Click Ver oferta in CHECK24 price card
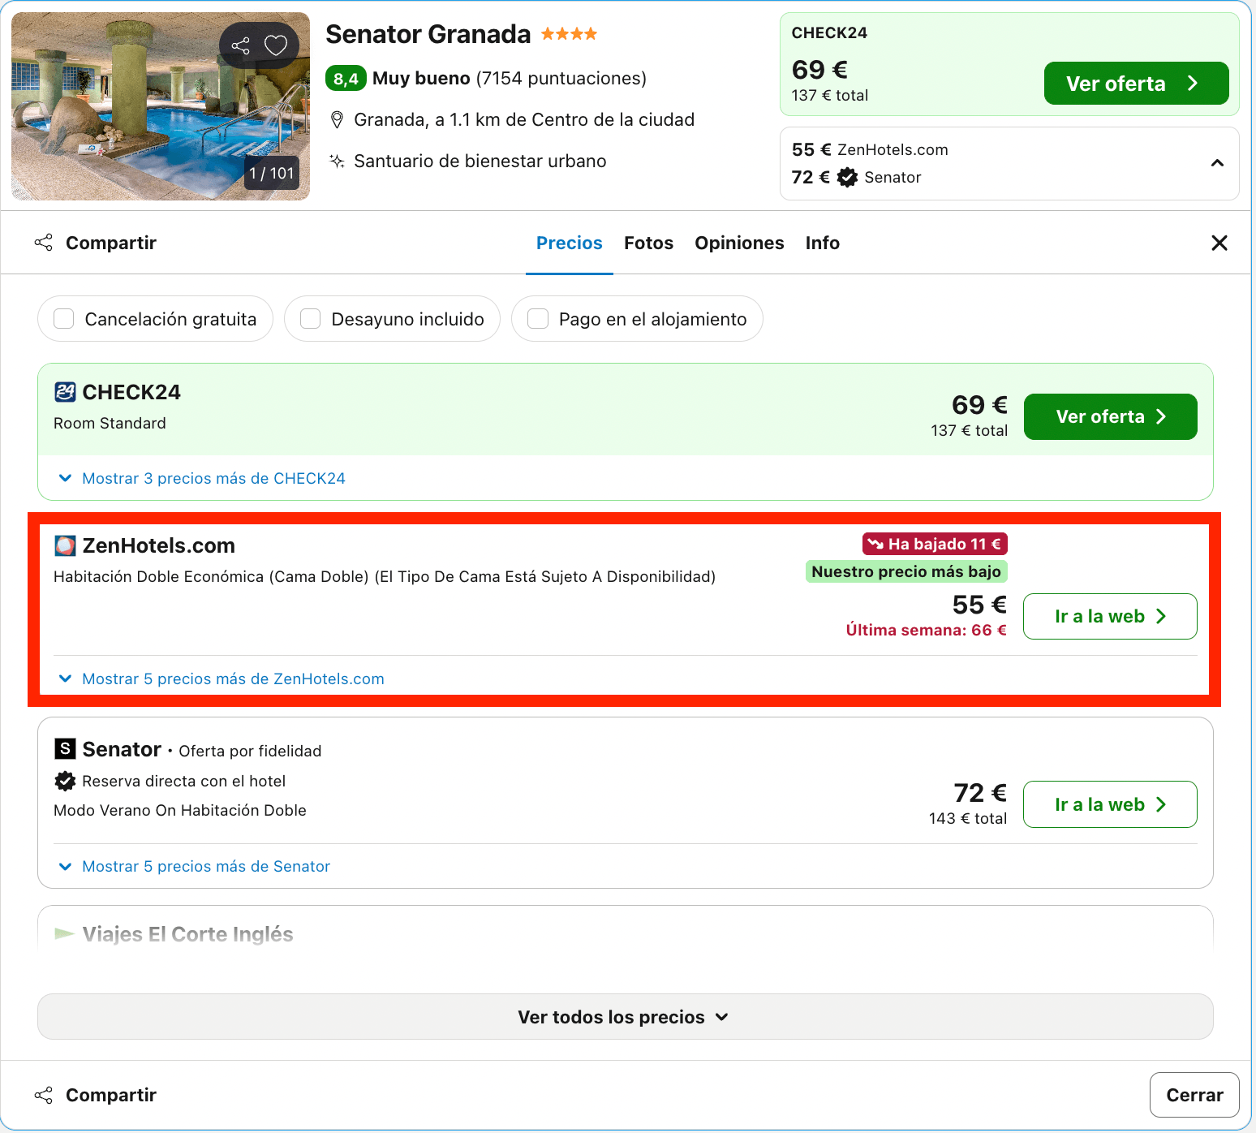This screenshot has height=1133, width=1256. [x=1110, y=417]
